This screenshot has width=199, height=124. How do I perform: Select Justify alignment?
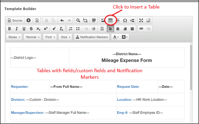click(x=132, y=29)
